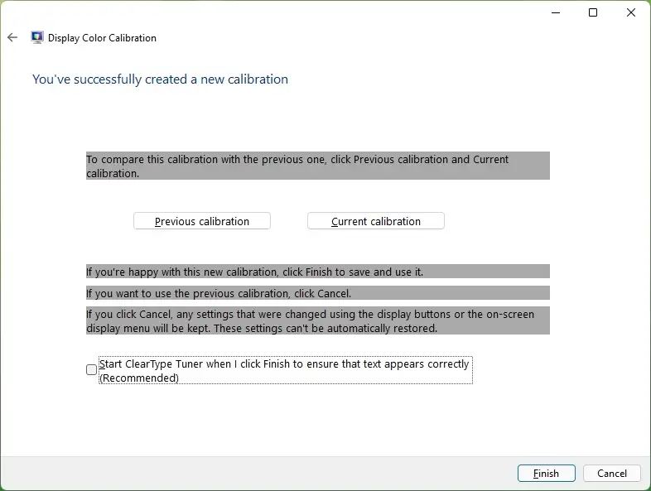Go back with the back arrow
The width and height of the screenshot is (651, 491).
click(12, 38)
